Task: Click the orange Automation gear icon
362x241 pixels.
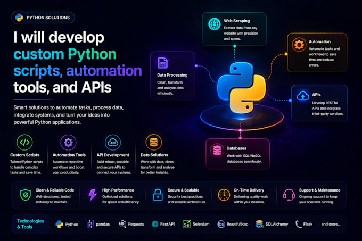Action: coord(299,45)
